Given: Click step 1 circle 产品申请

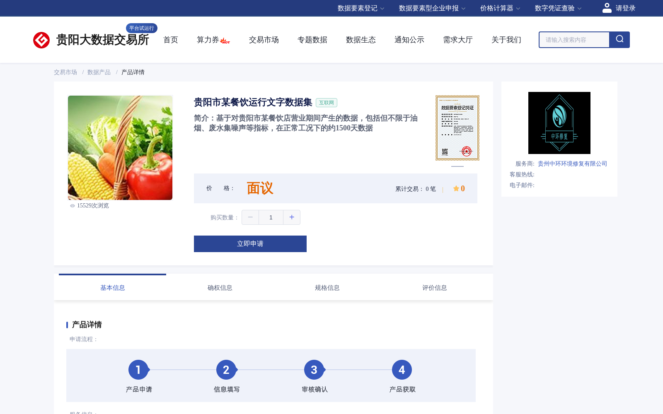Looking at the screenshot, I should (x=138, y=370).
